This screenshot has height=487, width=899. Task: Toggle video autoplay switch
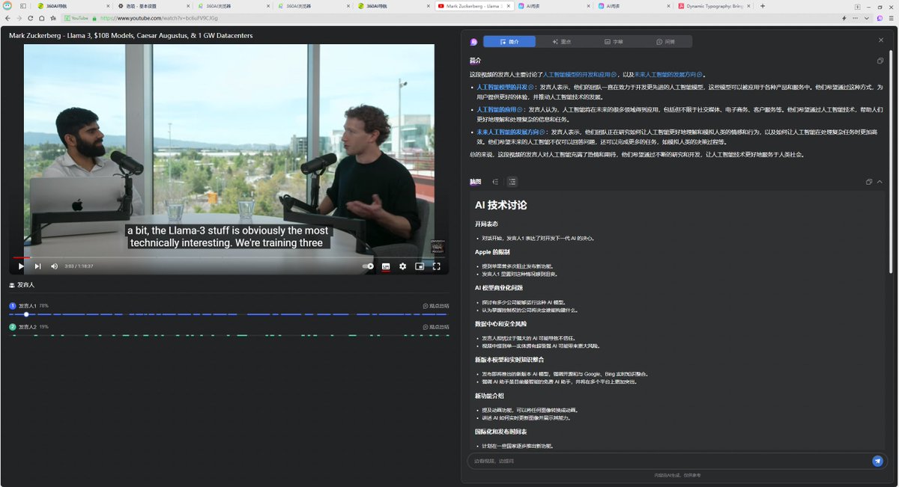[x=368, y=266]
